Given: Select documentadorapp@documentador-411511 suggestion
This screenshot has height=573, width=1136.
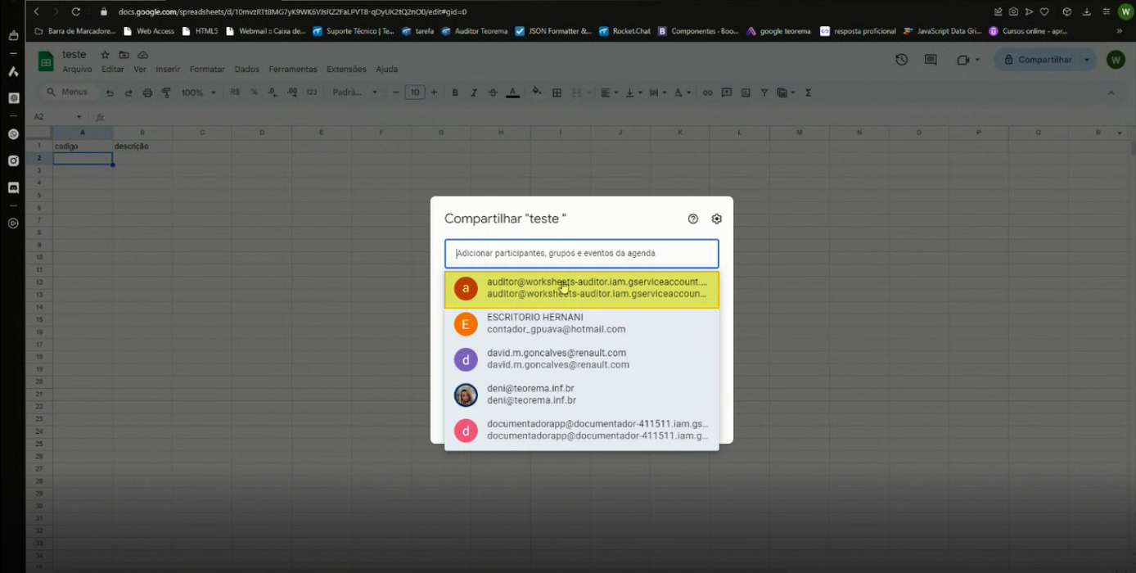Looking at the screenshot, I should click(582, 431).
